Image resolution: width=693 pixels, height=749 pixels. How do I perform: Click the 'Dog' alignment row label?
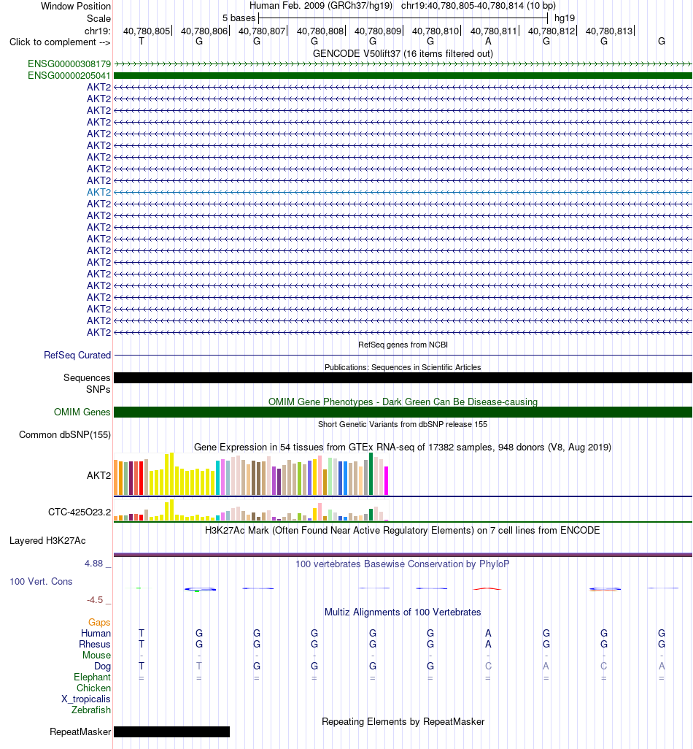pyautogui.click(x=102, y=667)
